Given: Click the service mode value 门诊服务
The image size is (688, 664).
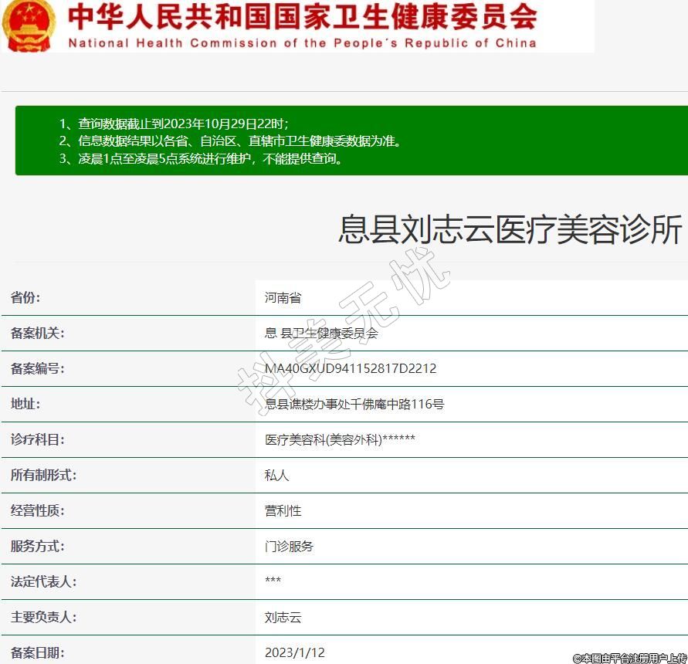Looking at the screenshot, I should tap(289, 546).
